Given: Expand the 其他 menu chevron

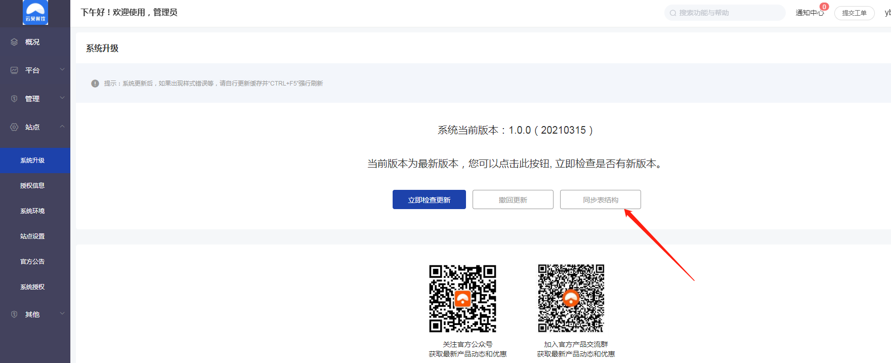Looking at the screenshot, I should (x=62, y=314).
